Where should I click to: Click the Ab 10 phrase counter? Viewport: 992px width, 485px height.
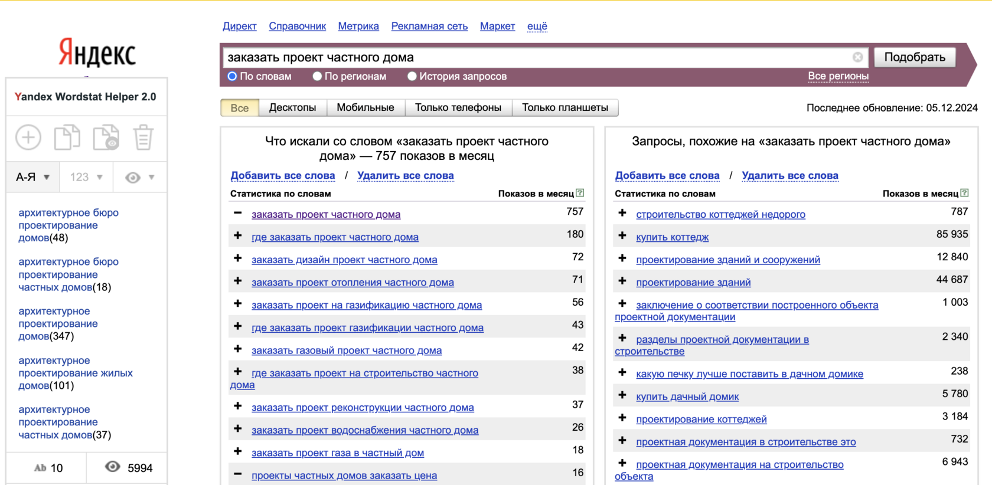point(48,468)
